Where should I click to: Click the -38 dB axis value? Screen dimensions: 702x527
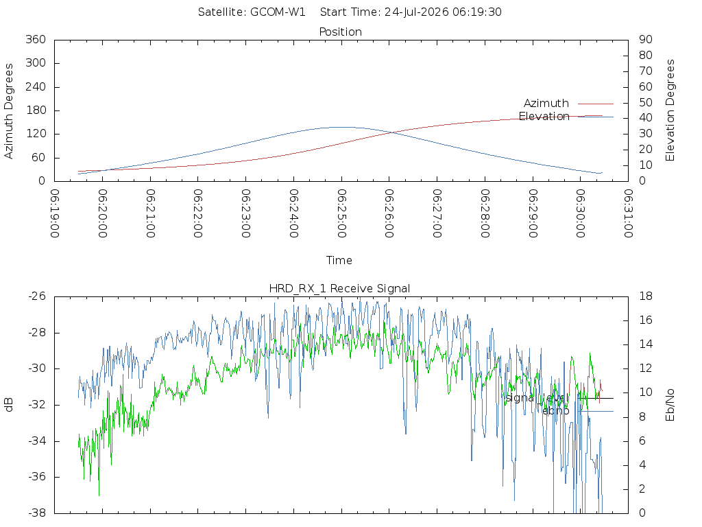pyautogui.click(x=37, y=513)
